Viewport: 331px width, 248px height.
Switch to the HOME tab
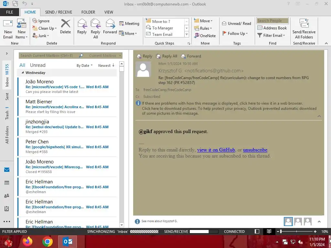pos(30,12)
